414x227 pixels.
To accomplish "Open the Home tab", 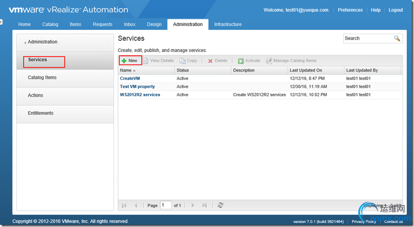I will (24, 24).
